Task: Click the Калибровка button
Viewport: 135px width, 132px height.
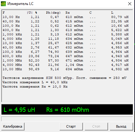Action: (x=13, y=126)
